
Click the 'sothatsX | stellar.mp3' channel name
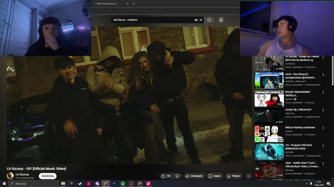[x=296, y=81]
